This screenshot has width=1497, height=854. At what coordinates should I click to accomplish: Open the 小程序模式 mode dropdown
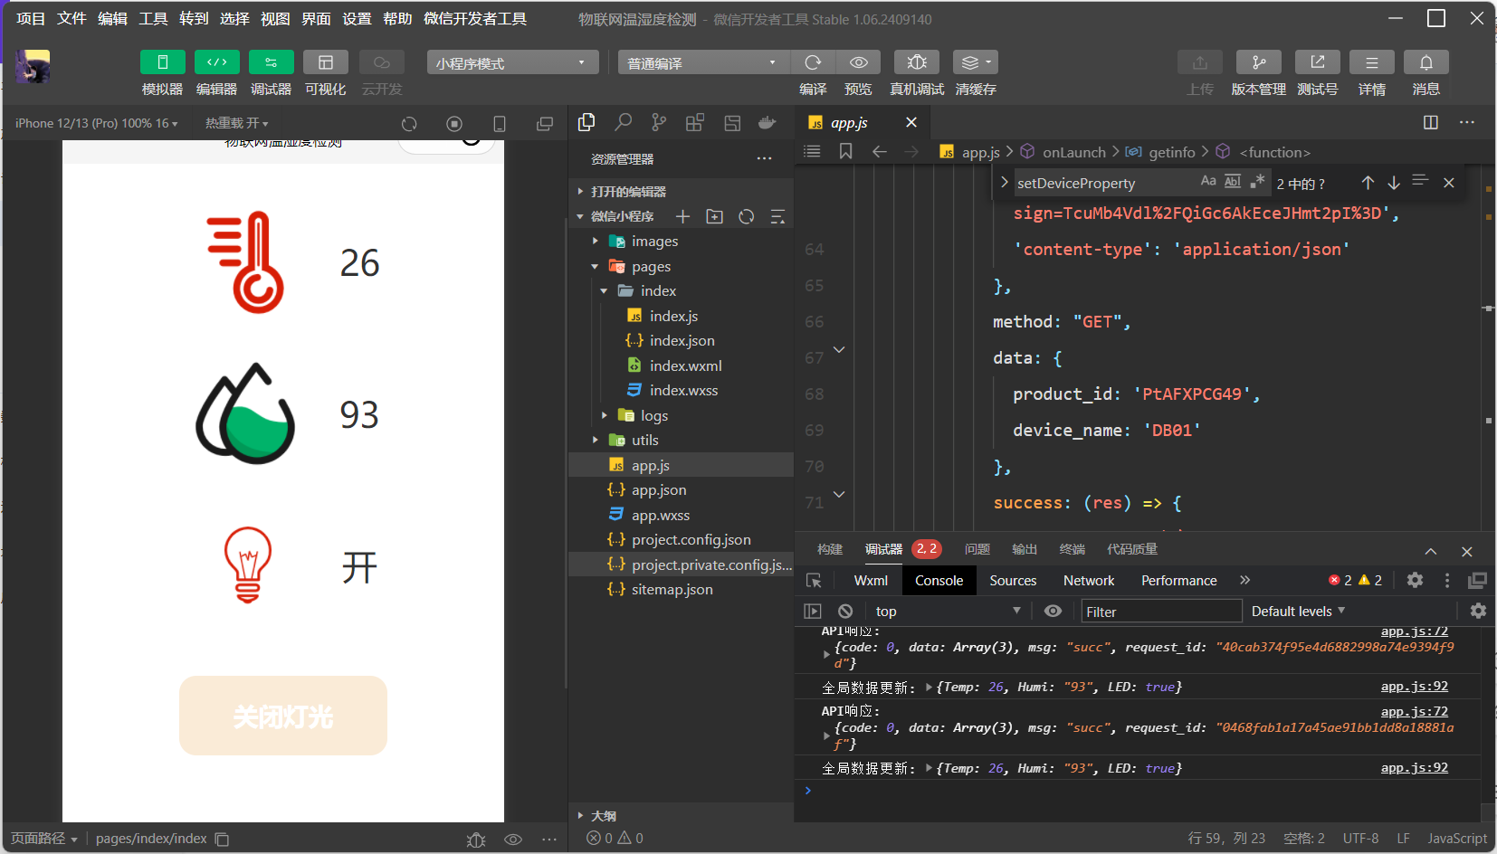pyautogui.click(x=512, y=62)
